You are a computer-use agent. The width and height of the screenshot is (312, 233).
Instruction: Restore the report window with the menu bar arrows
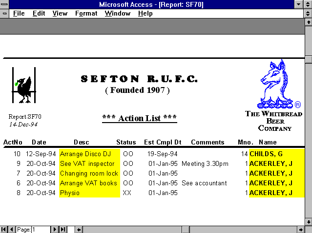click(x=308, y=14)
